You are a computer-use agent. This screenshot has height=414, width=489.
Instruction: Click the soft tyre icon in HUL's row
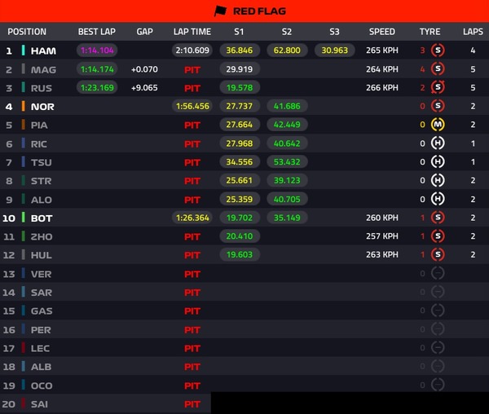pos(438,254)
